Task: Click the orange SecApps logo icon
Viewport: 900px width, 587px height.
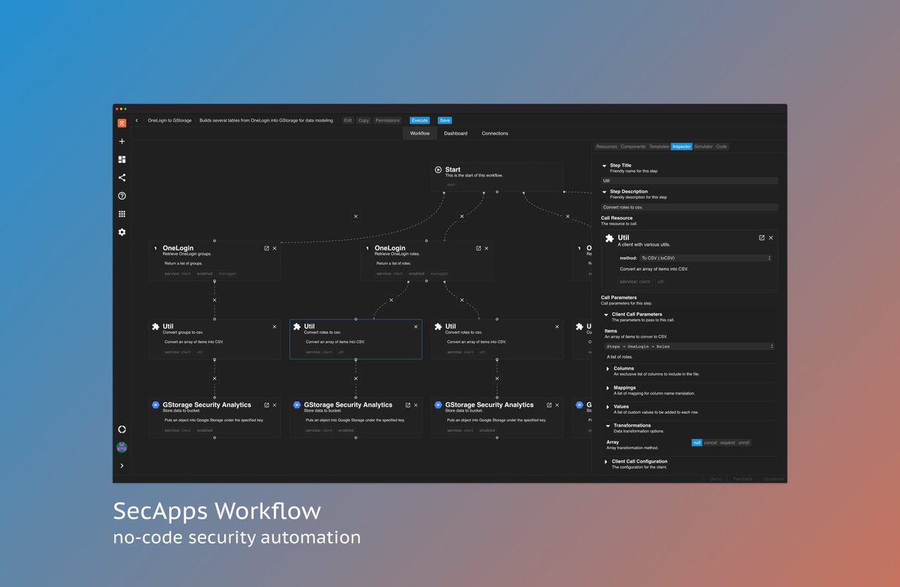Action: point(122,123)
